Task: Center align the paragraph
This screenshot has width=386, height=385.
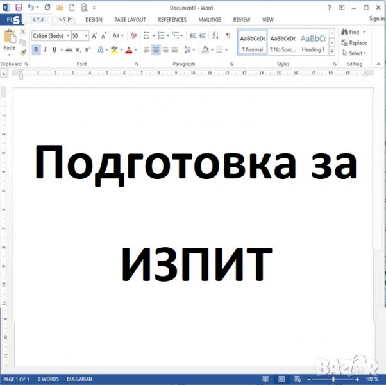Action: [155, 50]
